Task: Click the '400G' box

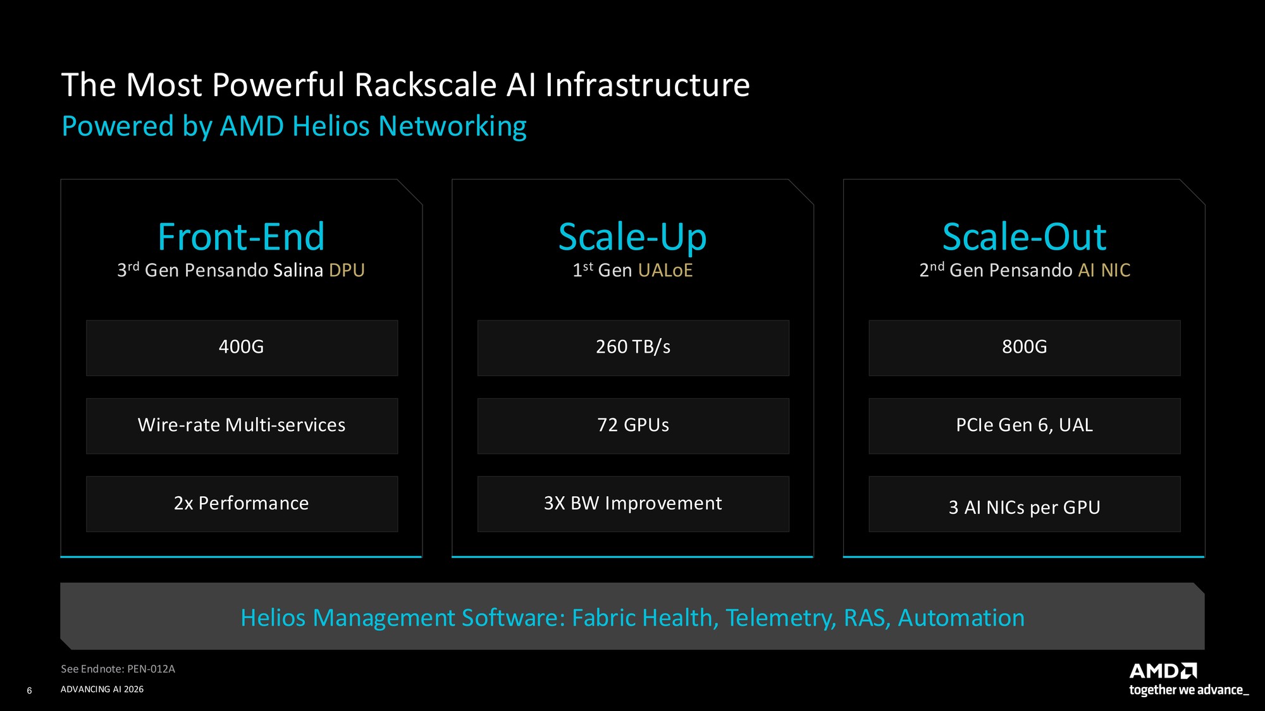Action: (x=242, y=348)
